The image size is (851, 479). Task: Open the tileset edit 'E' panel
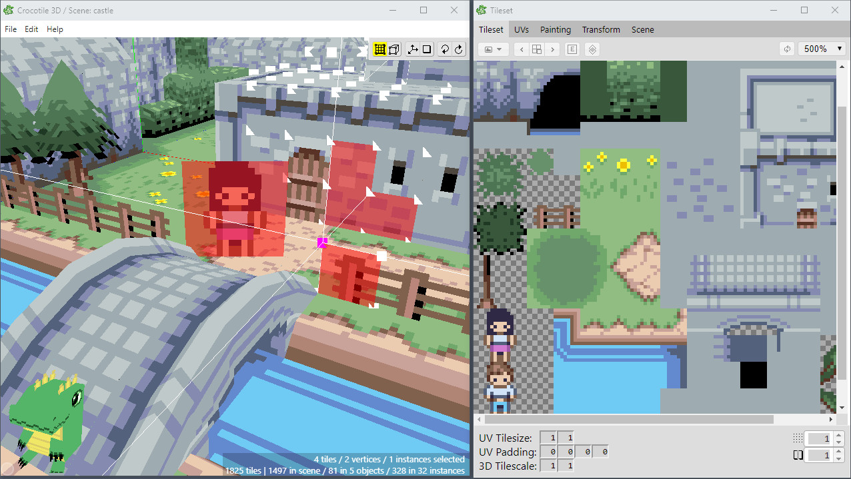(x=572, y=49)
